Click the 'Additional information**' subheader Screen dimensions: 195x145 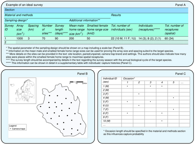pos(85,20)
